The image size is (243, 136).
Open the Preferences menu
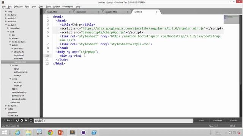68,7
